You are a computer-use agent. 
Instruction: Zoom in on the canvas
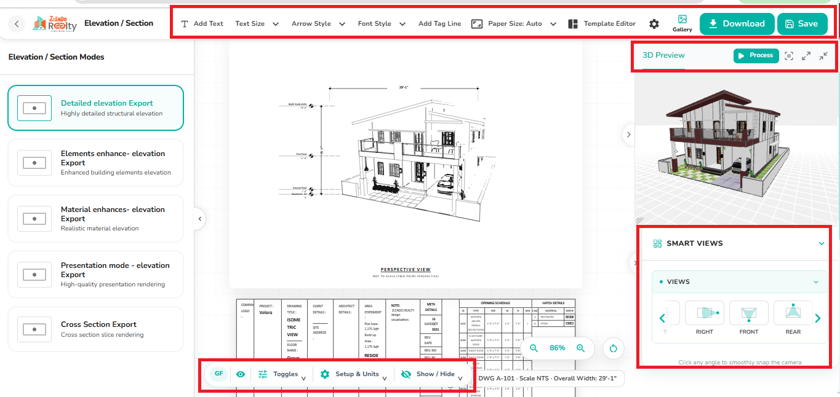click(x=580, y=348)
